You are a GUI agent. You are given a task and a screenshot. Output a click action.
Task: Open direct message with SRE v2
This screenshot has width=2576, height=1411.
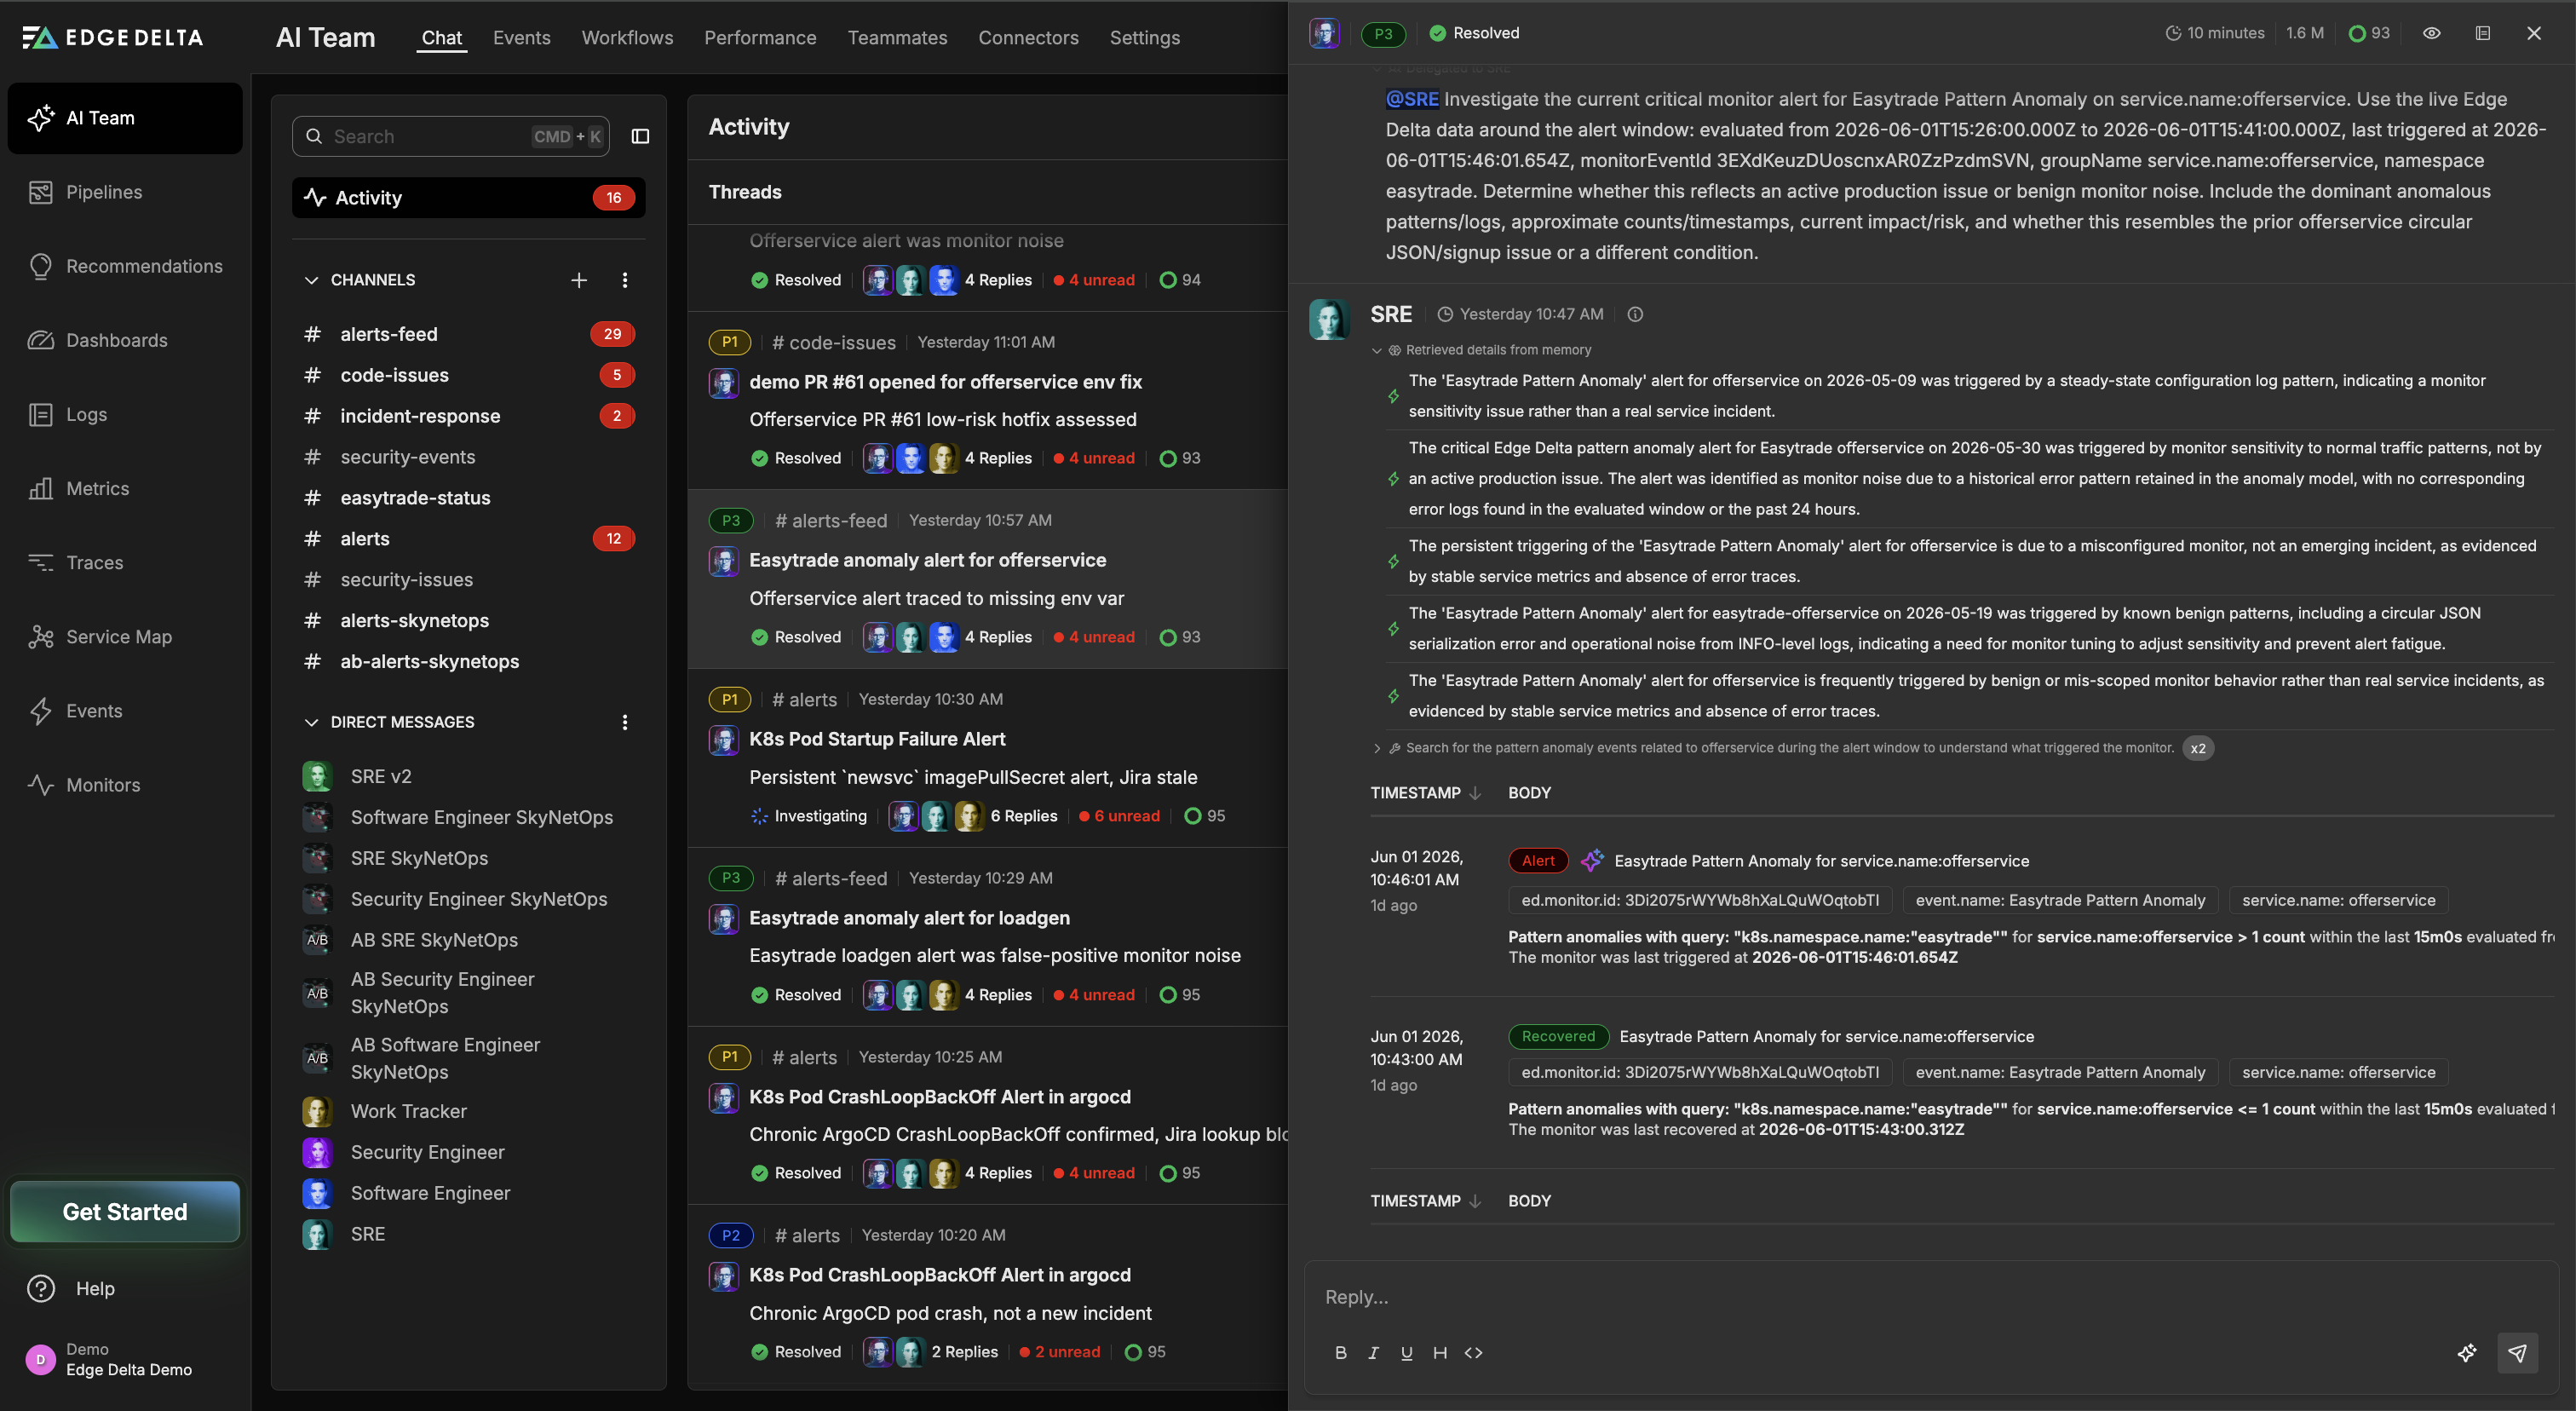468,776
